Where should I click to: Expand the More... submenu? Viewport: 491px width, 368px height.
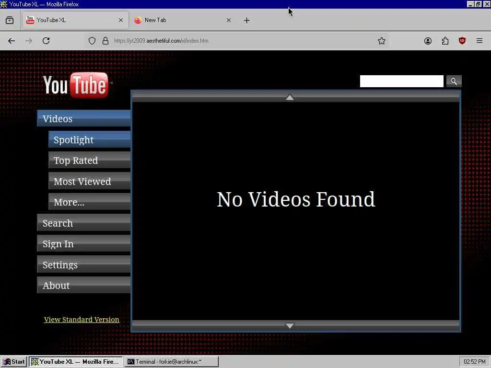click(x=89, y=202)
